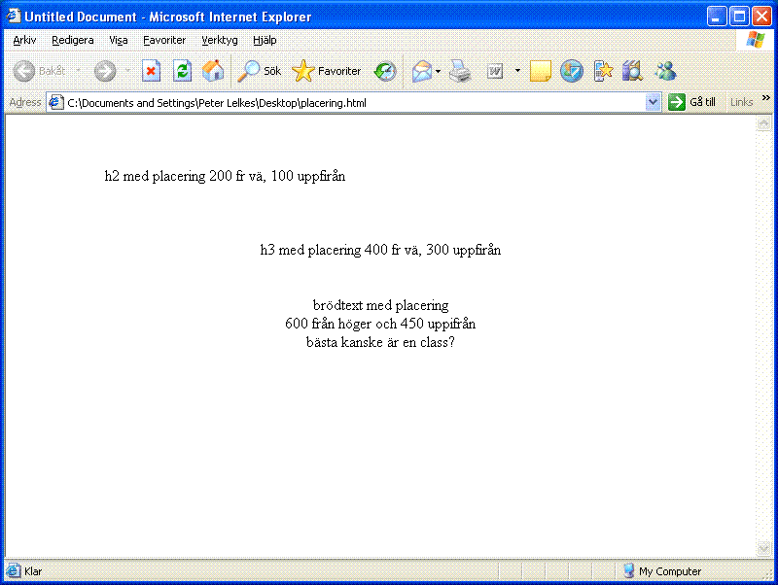Click My Computer zone icon in status bar

(628, 570)
